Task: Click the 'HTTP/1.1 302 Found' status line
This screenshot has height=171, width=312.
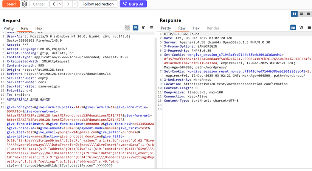Action: [x=182, y=34]
